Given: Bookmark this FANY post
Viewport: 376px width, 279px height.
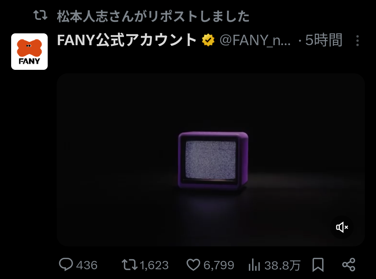Looking at the screenshot, I should (318, 265).
